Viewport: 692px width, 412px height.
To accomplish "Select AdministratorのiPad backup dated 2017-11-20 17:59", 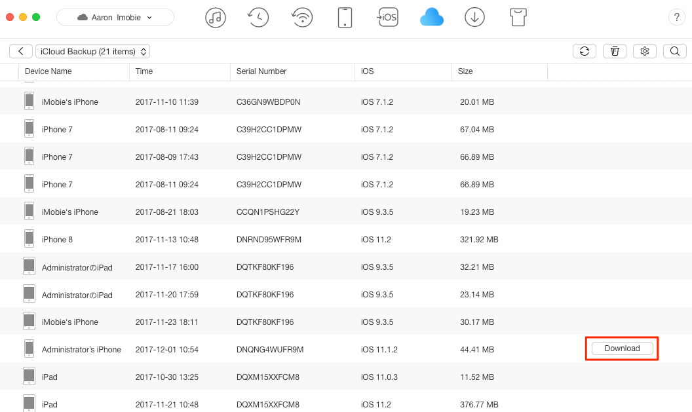I will coord(346,294).
